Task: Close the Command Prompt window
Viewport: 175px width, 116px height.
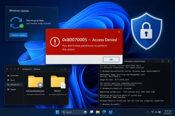Action: click(x=169, y=61)
